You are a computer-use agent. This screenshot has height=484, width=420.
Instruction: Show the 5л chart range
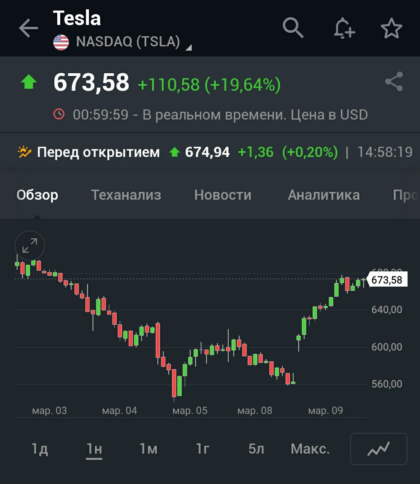pos(256,449)
